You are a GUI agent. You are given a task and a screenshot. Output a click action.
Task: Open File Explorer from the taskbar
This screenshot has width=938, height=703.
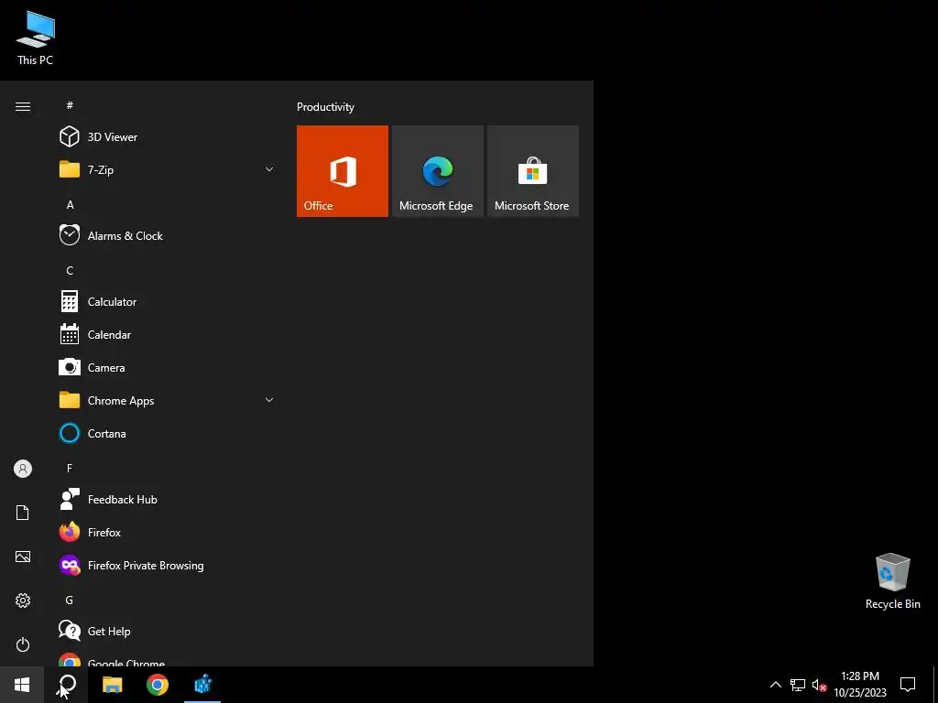click(x=112, y=685)
